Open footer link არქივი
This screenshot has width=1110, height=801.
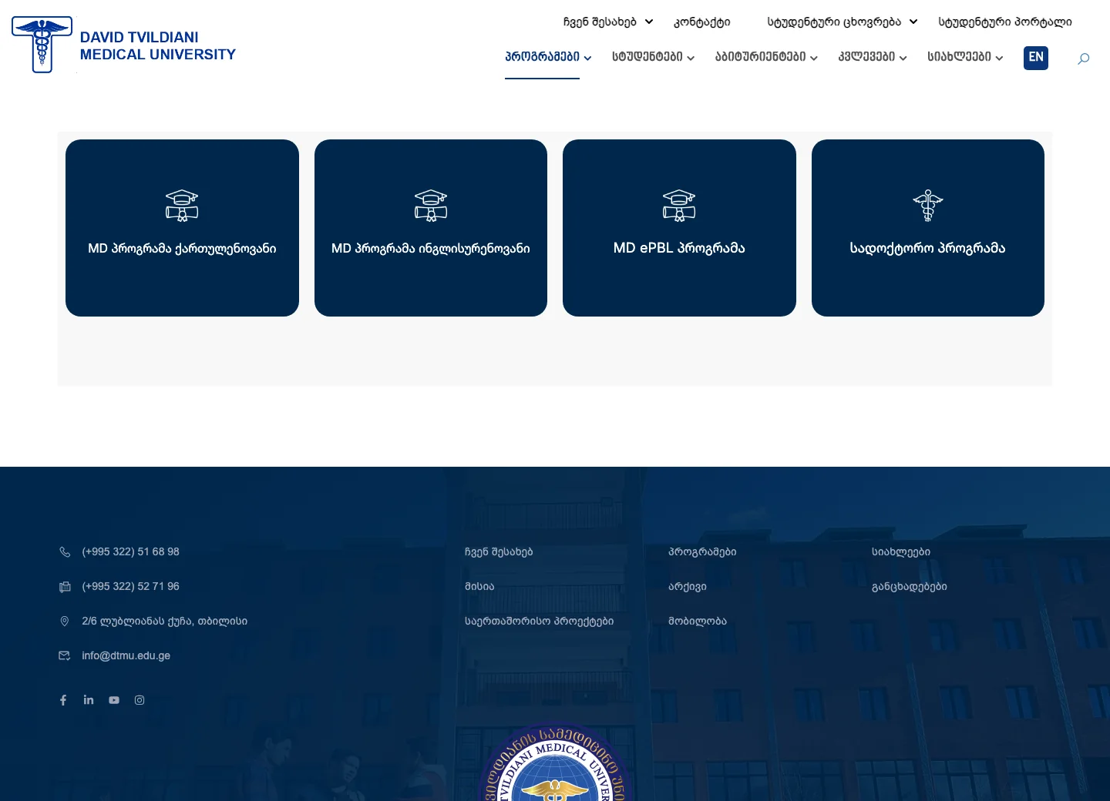[x=688, y=587]
